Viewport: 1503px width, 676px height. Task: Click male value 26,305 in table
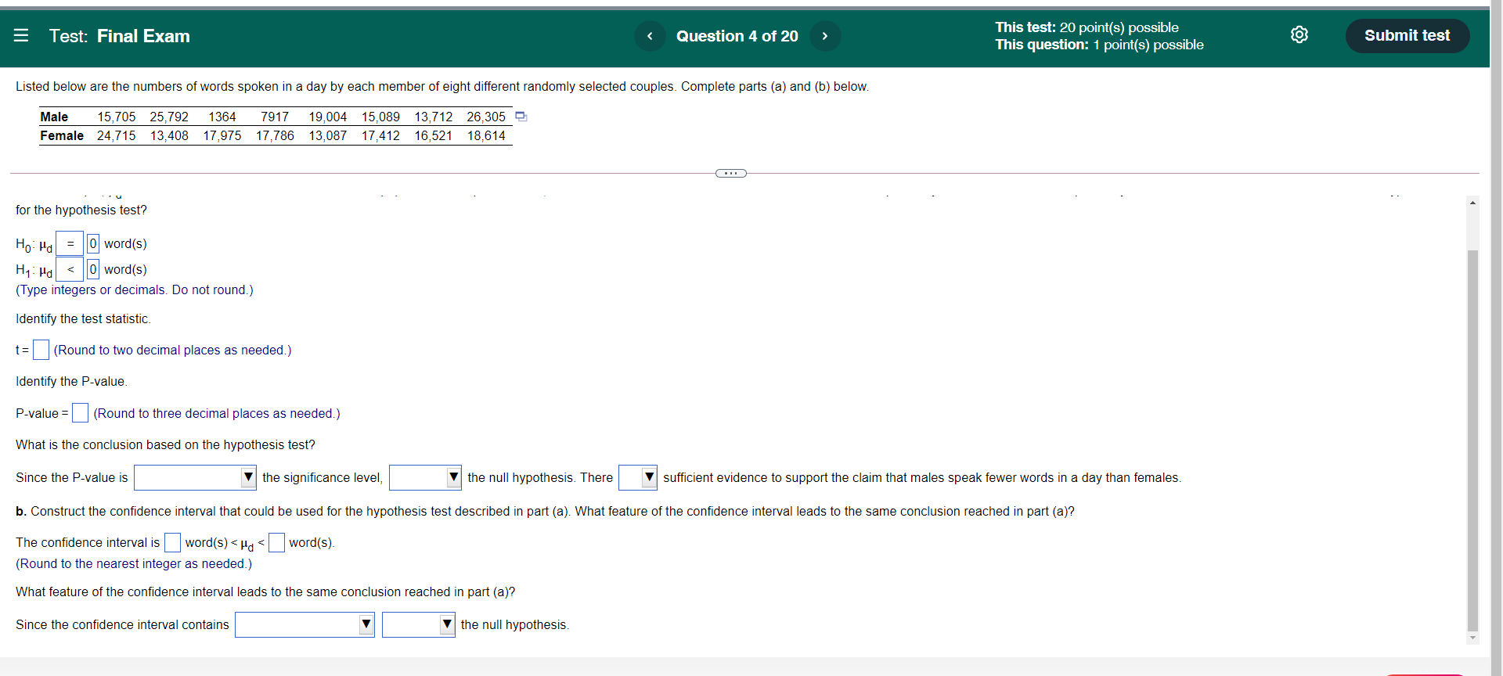click(486, 117)
